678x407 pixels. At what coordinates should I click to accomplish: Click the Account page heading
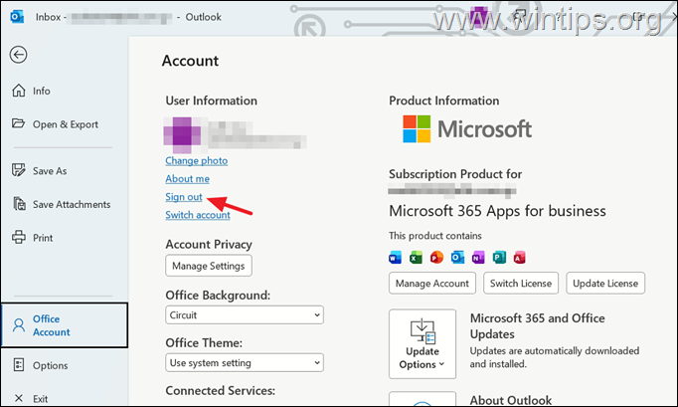(x=190, y=61)
